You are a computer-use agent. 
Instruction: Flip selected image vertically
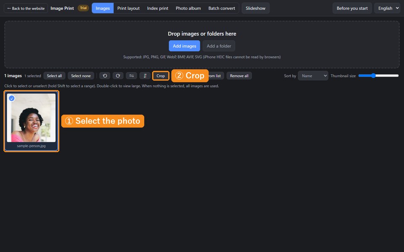tap(145, 76)
